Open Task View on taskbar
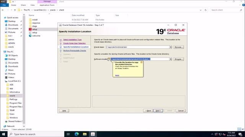Screen dimensions: 245x137 click(68, 134)
